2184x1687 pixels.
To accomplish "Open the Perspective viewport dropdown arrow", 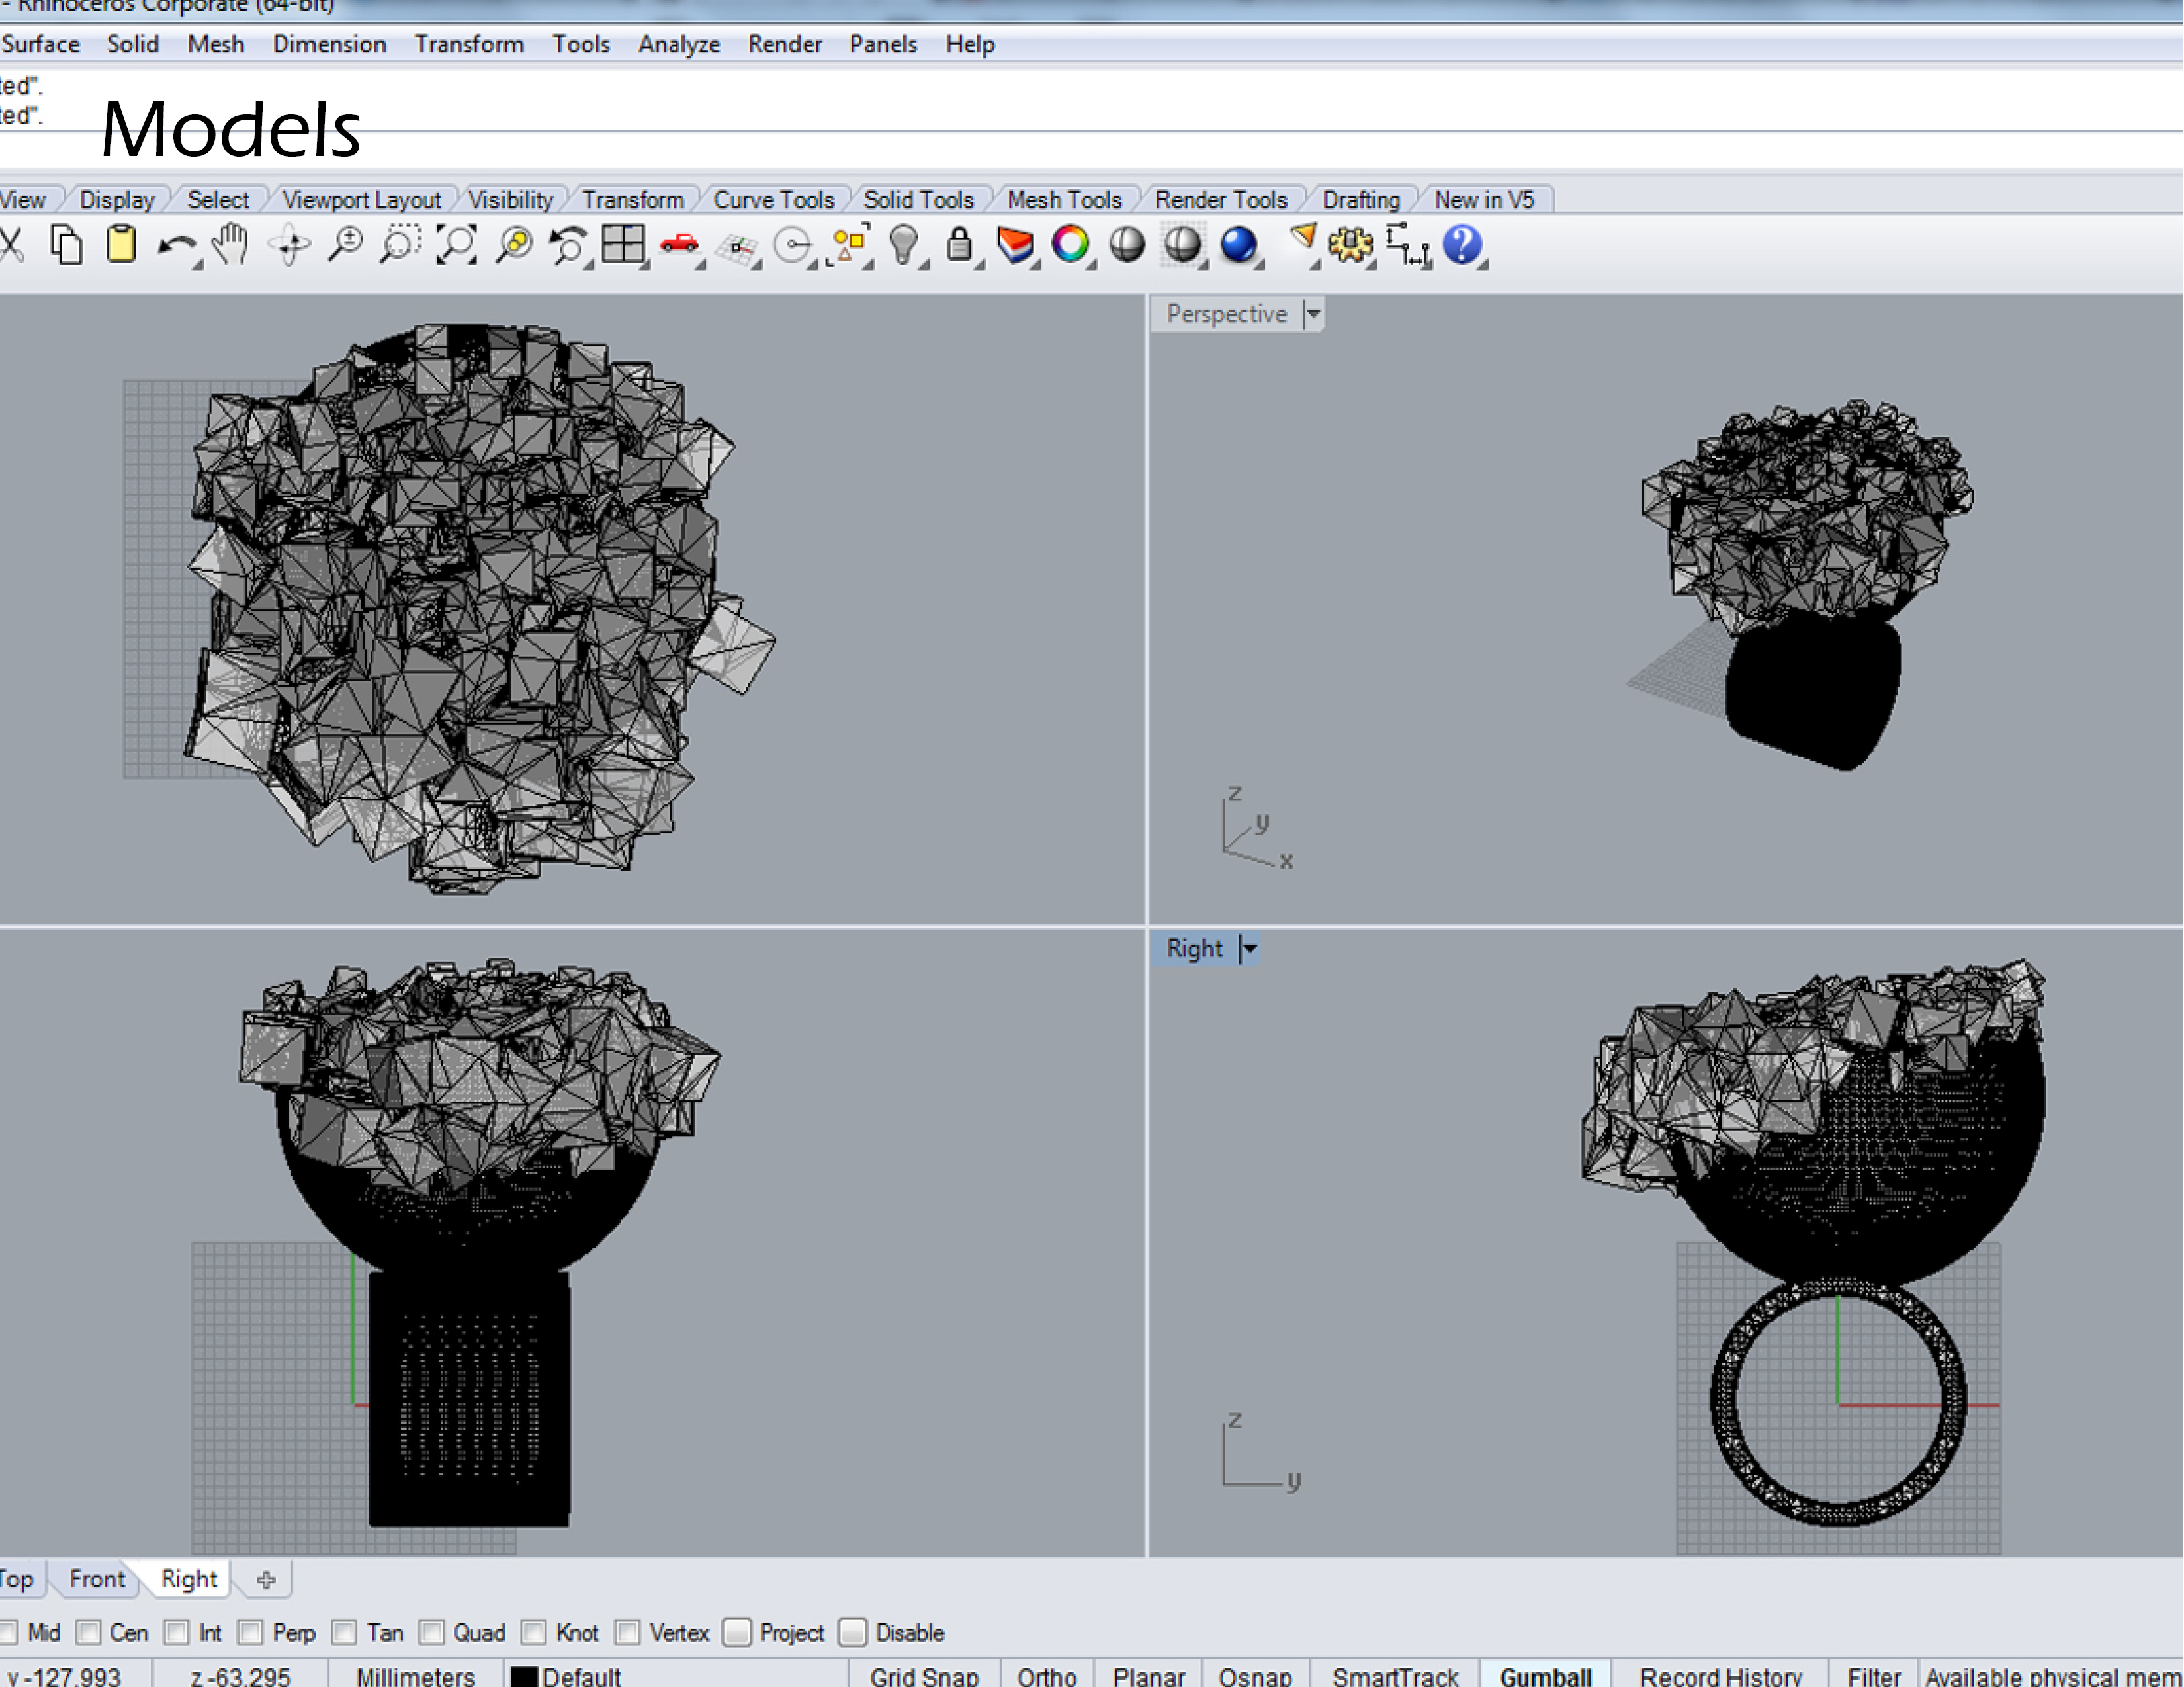I will tap(1313, 314).
